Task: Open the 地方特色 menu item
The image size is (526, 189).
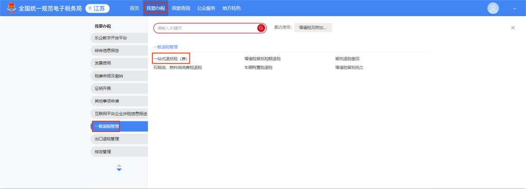Action: coord(231,8)
